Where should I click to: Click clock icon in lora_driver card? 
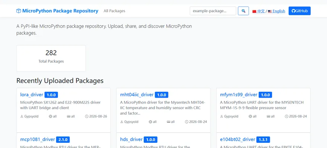[x=87, y=117]
